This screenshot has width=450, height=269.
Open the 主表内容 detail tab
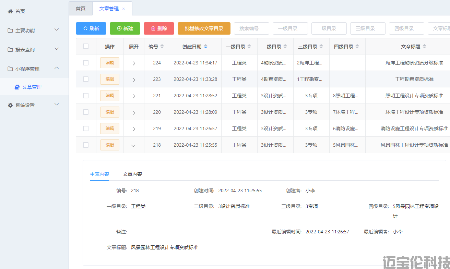(x=99, y=174)
